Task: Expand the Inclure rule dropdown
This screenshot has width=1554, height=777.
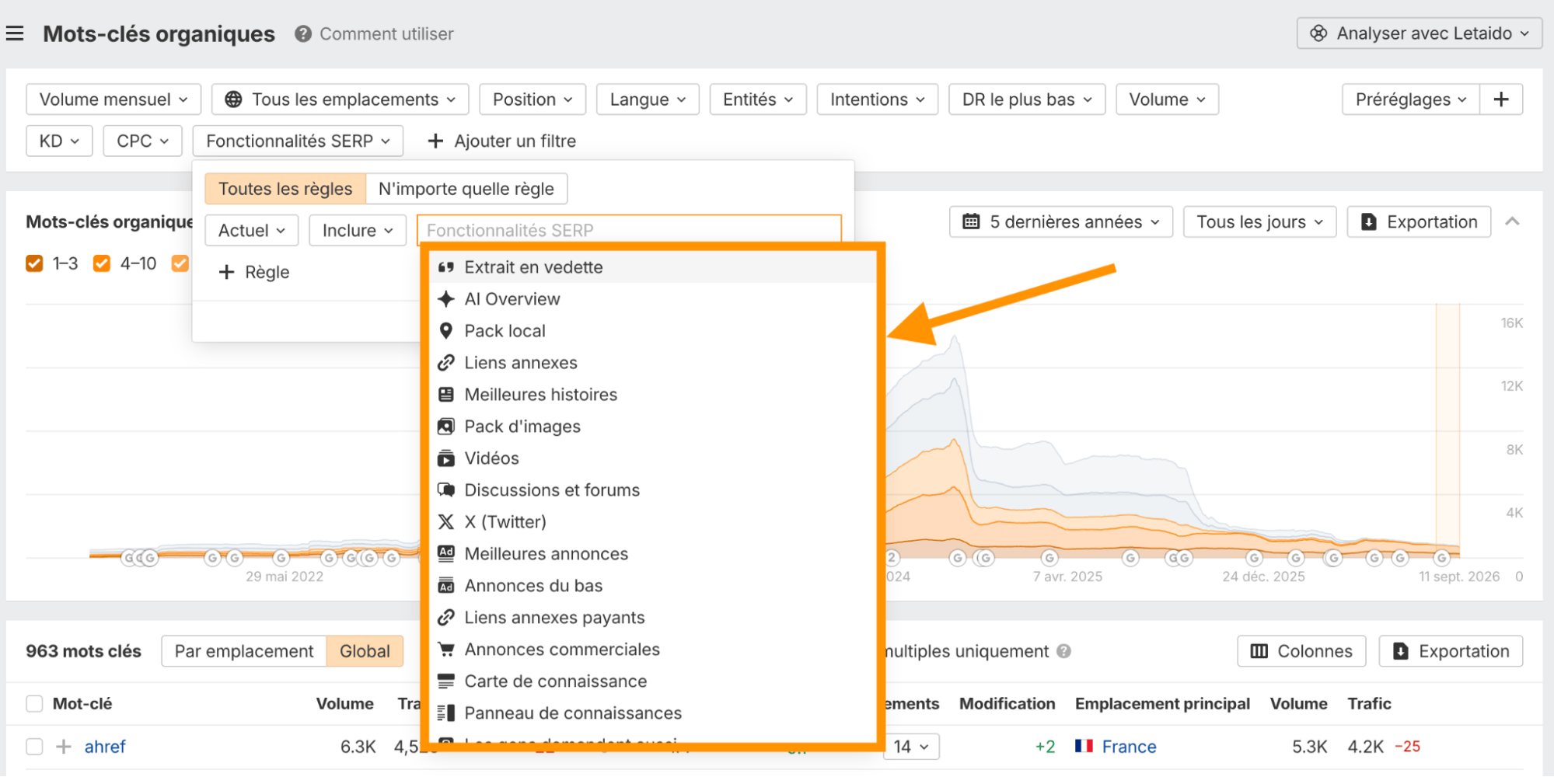Action: pos(358,231)
